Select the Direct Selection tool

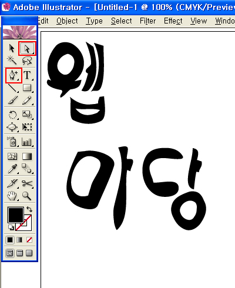coord(27,48)
